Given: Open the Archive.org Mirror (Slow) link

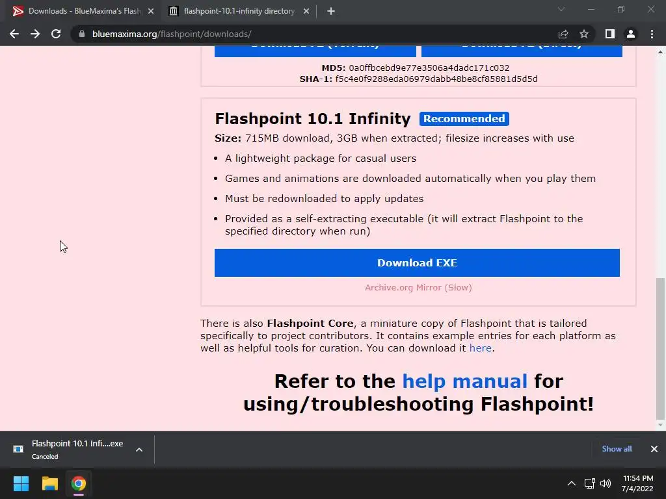Looking at the screenshot, I should [x=418, y=288].
